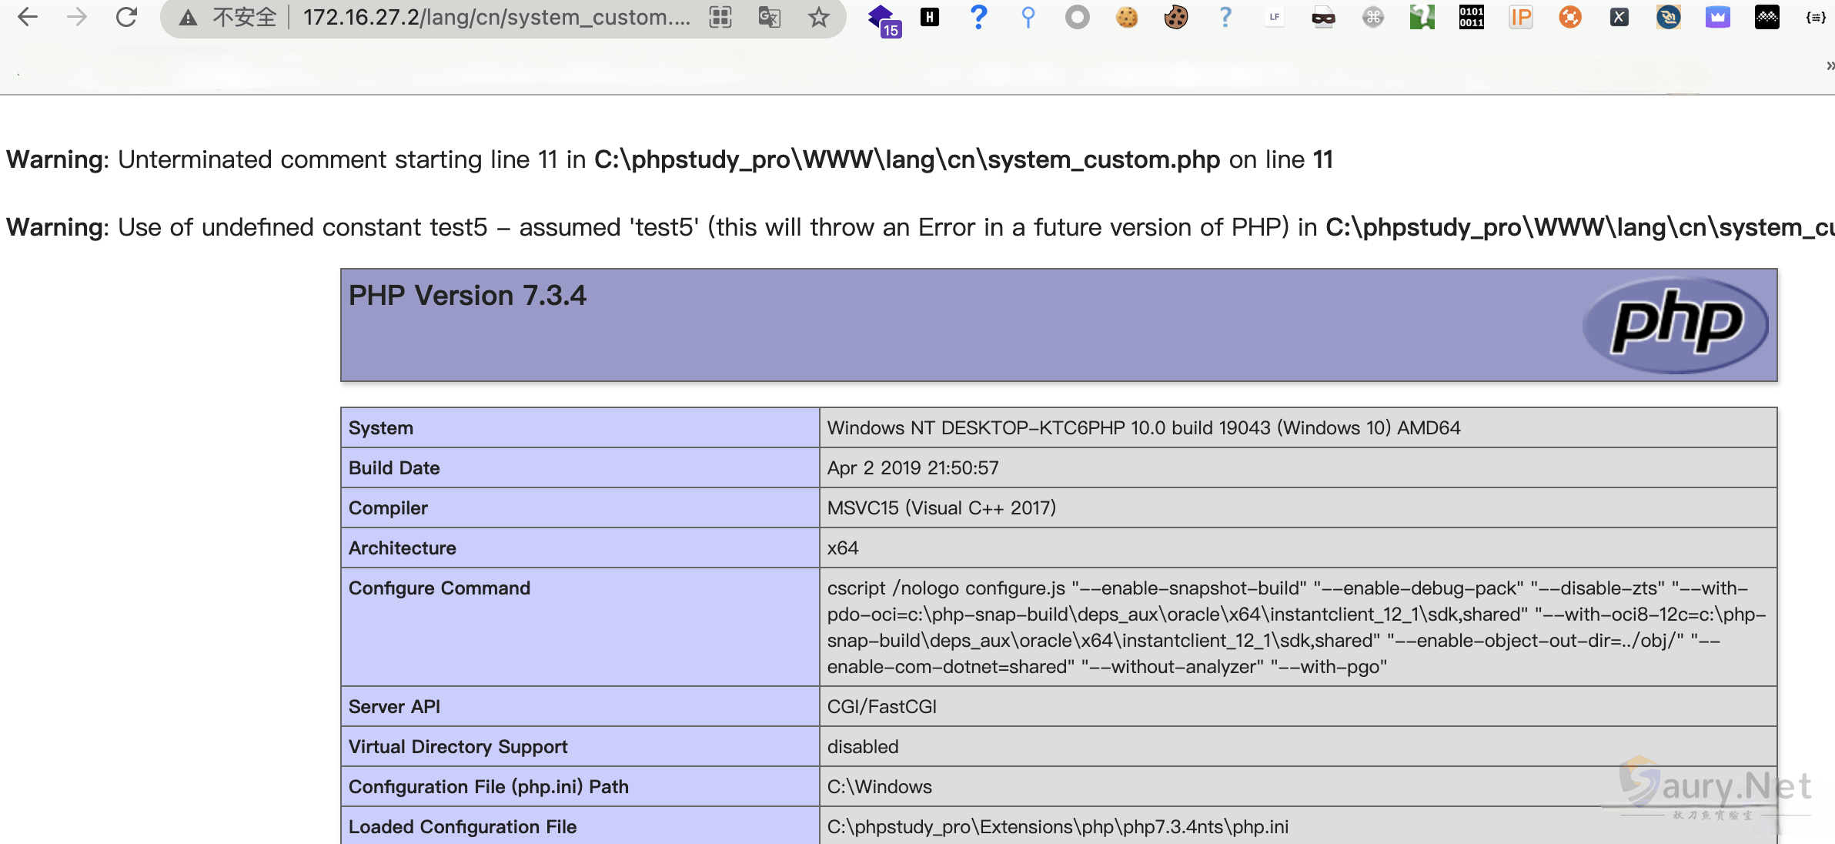Open the LF extension

(1275, 16)
